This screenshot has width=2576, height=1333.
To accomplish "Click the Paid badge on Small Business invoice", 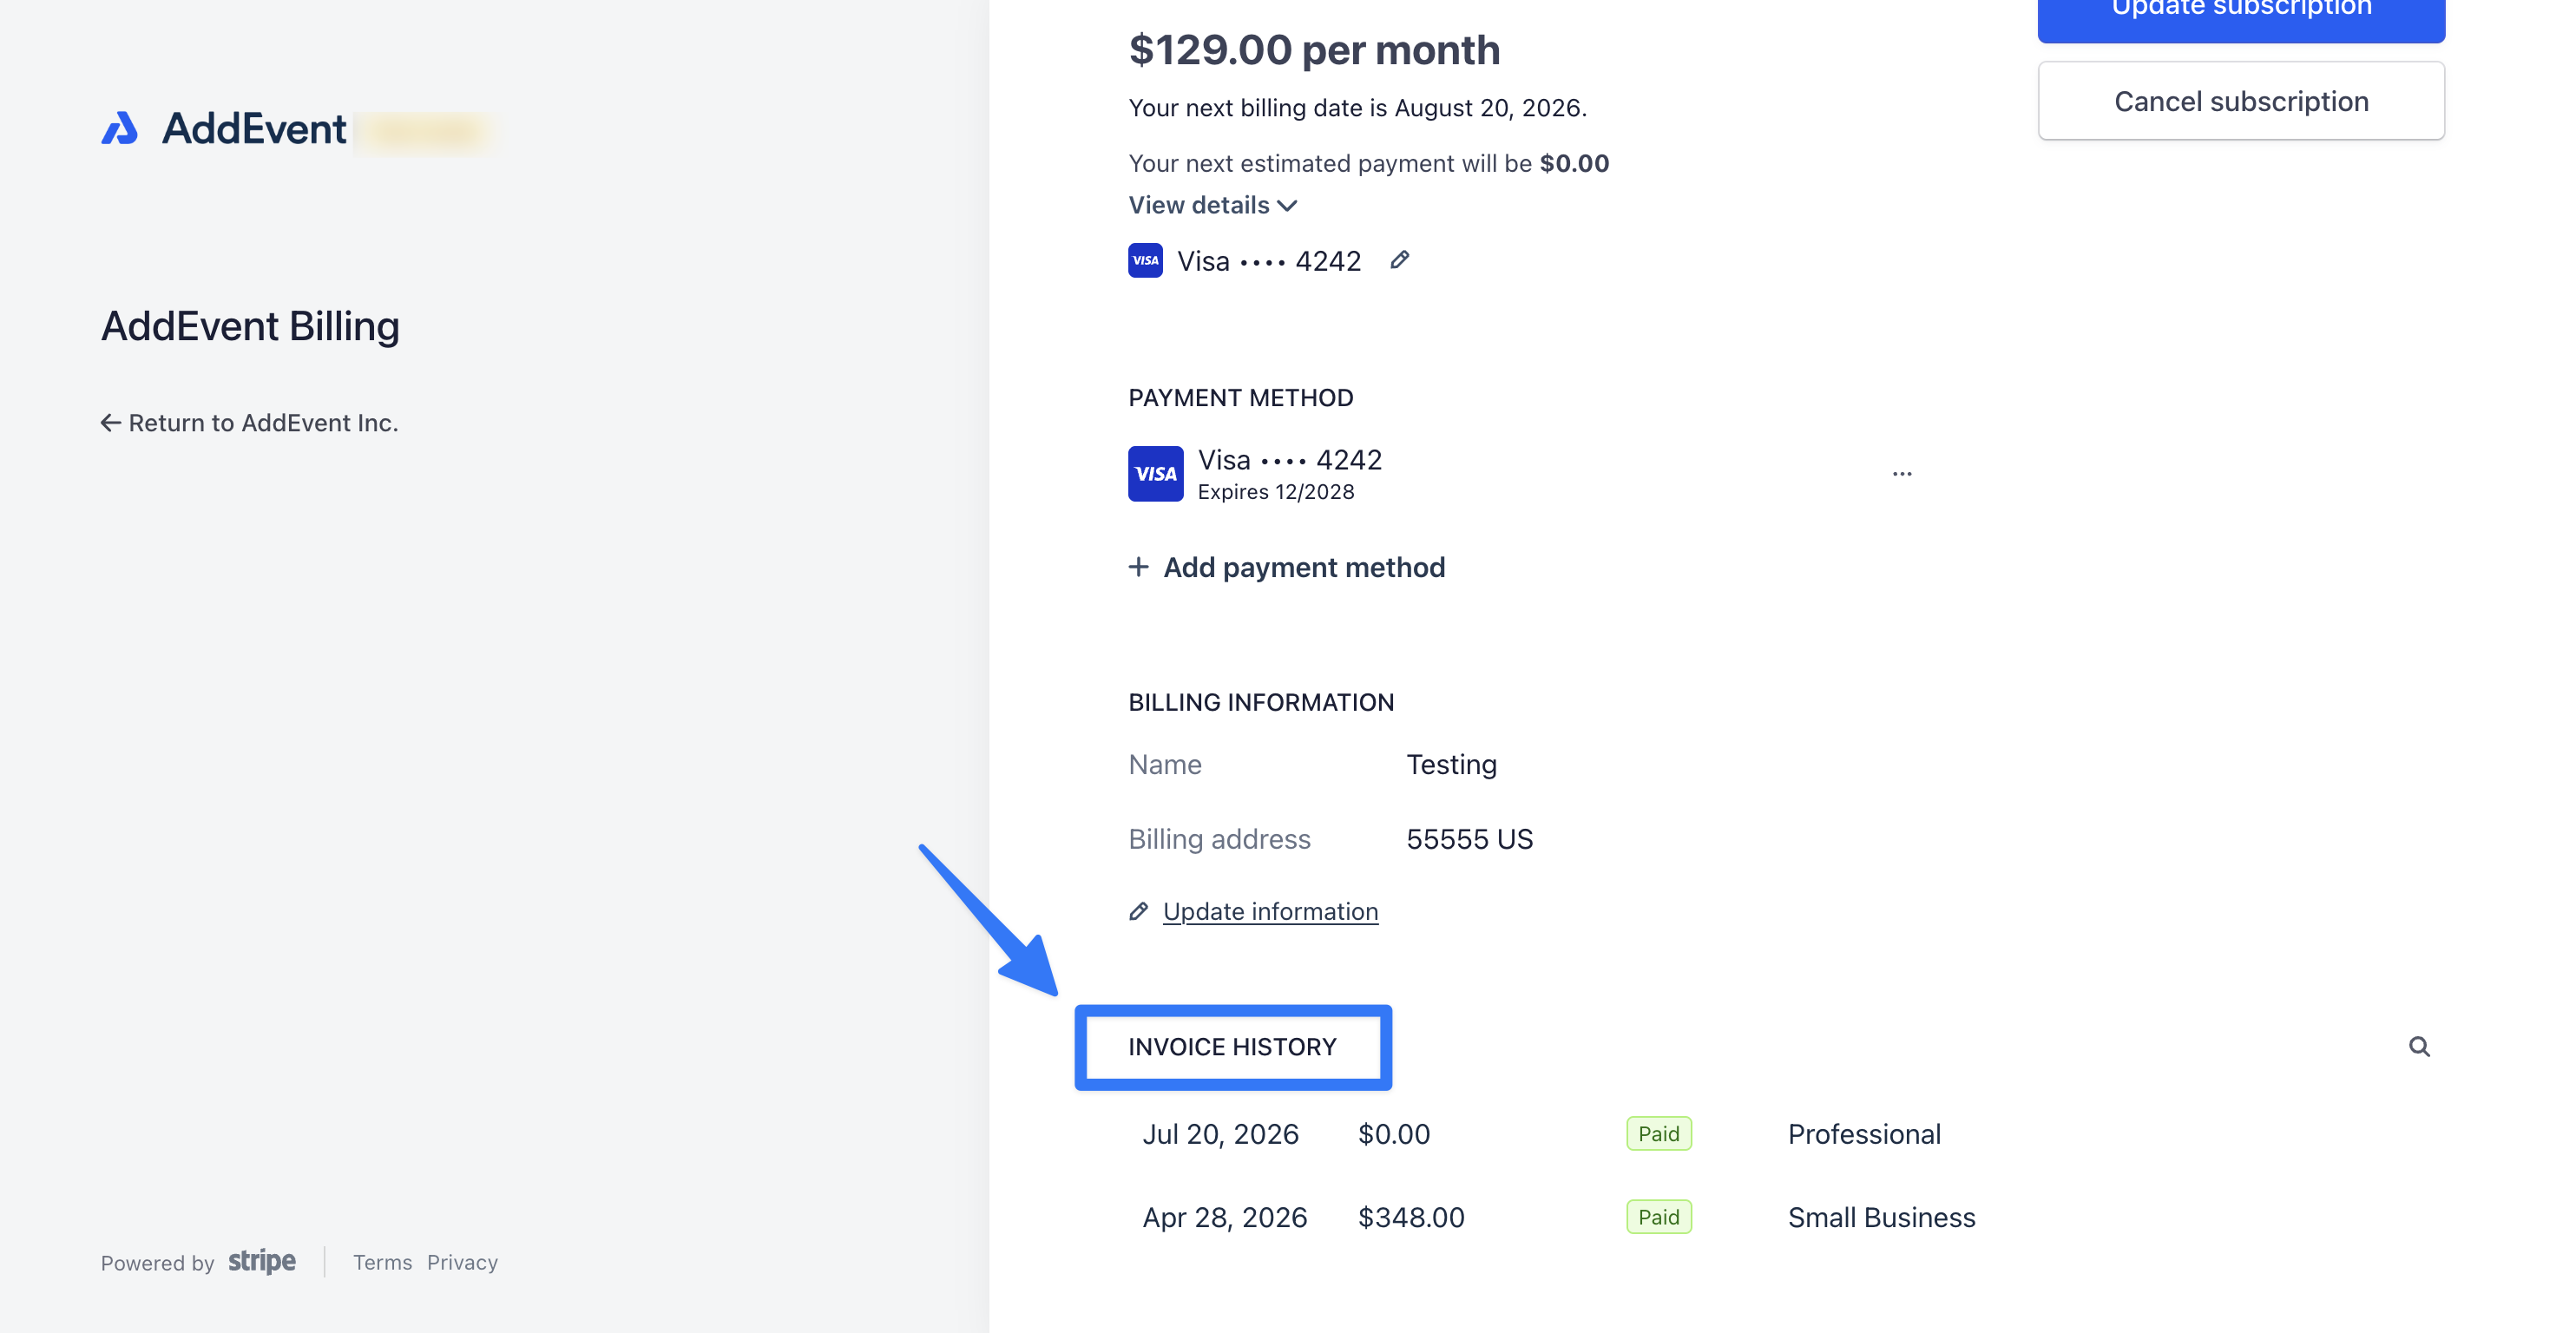I will 1659,1217.
